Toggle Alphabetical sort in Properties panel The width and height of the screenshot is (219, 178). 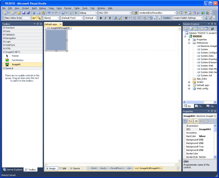190,121
